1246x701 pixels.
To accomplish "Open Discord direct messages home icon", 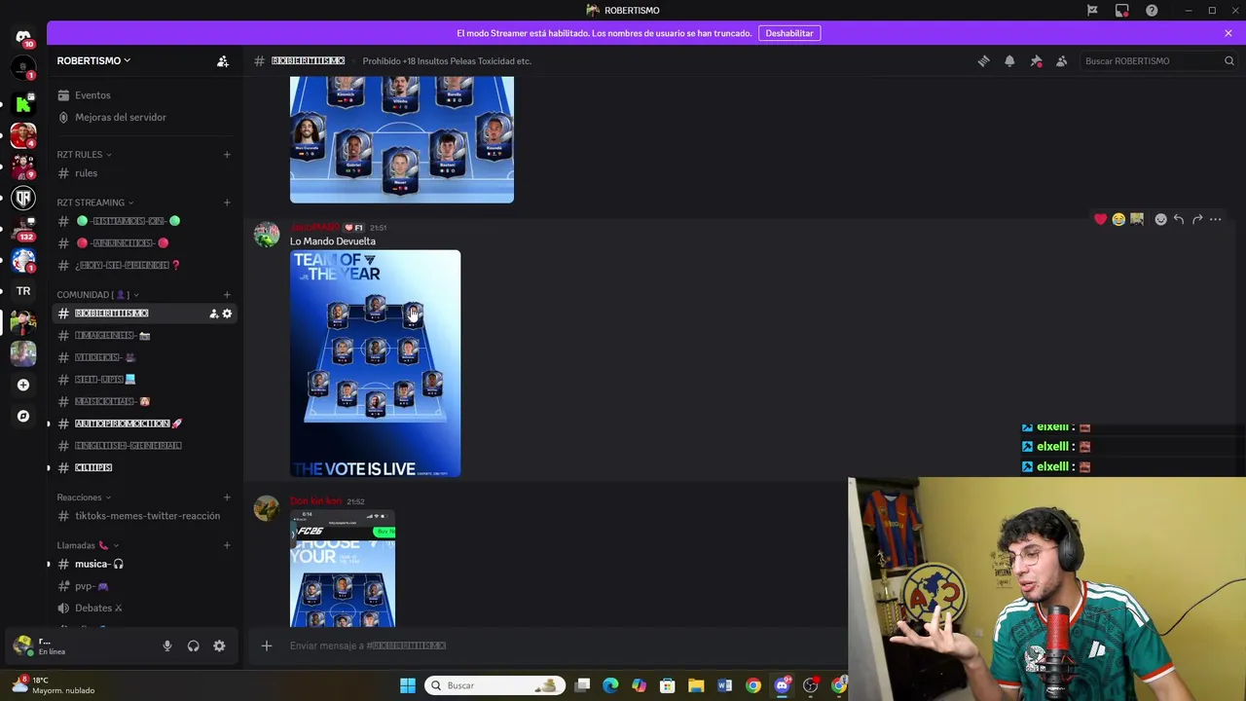I will coord(23,38).
